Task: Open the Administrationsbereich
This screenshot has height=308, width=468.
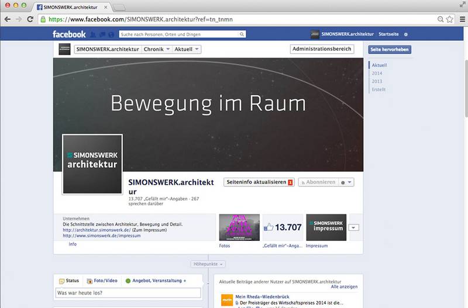Action: (x=322, y=49)
